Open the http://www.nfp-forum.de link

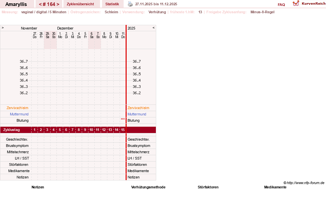[305, 183]
